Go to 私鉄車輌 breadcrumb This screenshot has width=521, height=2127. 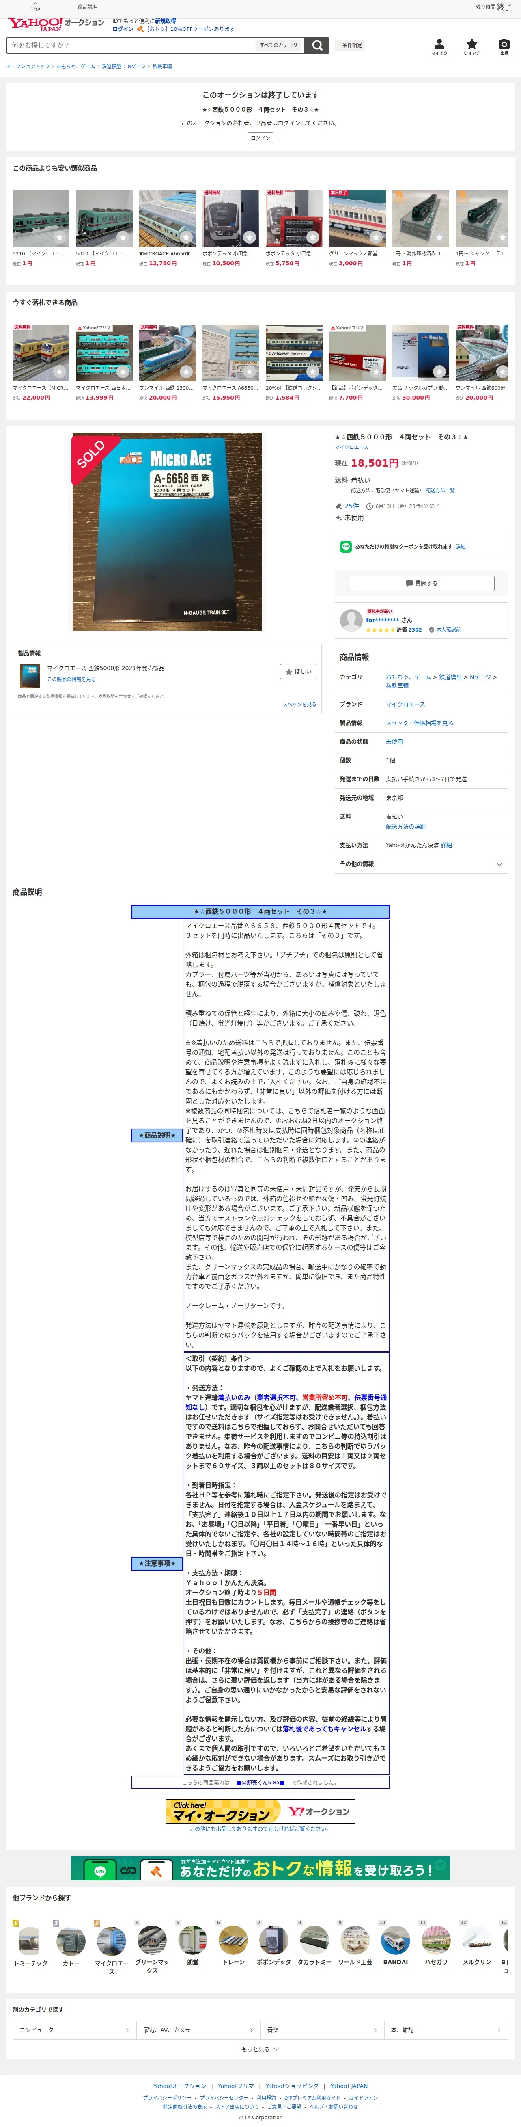click(x=162, y=66)
